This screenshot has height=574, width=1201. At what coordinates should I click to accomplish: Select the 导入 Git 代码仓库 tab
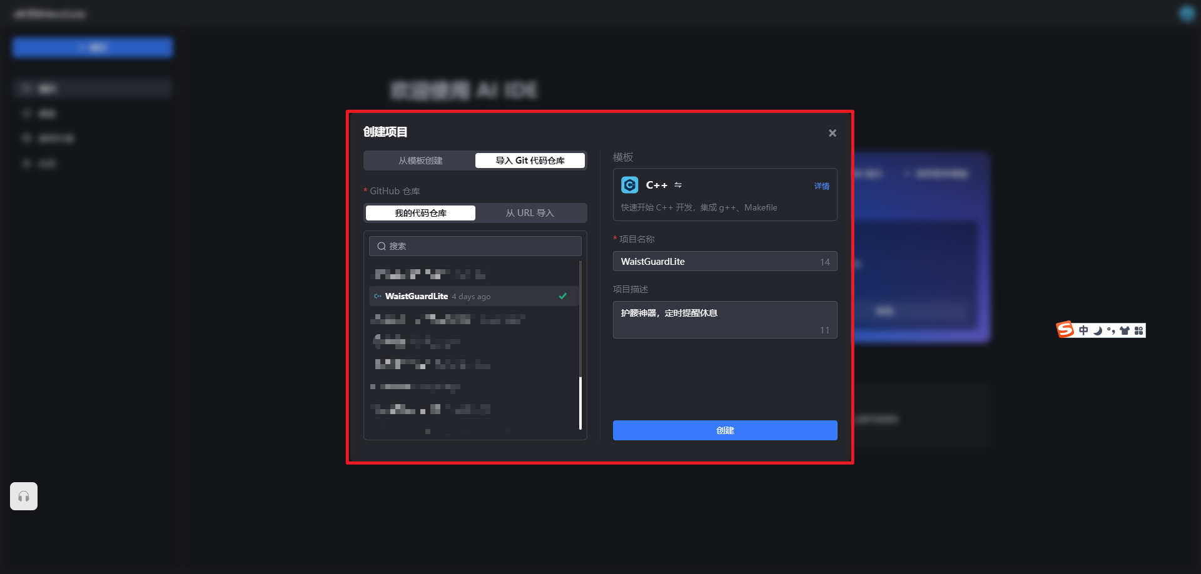(530, 161)
